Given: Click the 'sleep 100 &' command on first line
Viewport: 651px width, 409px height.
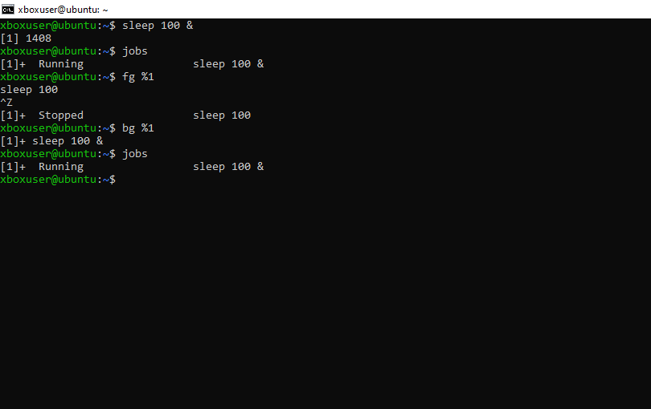Looking at the screenshot, I should (158, 26).
